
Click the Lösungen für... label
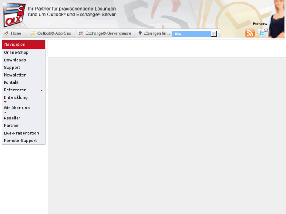pos(157,33)
